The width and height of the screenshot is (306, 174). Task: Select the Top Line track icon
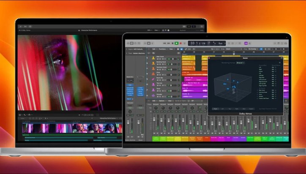(x=153, y=84)
